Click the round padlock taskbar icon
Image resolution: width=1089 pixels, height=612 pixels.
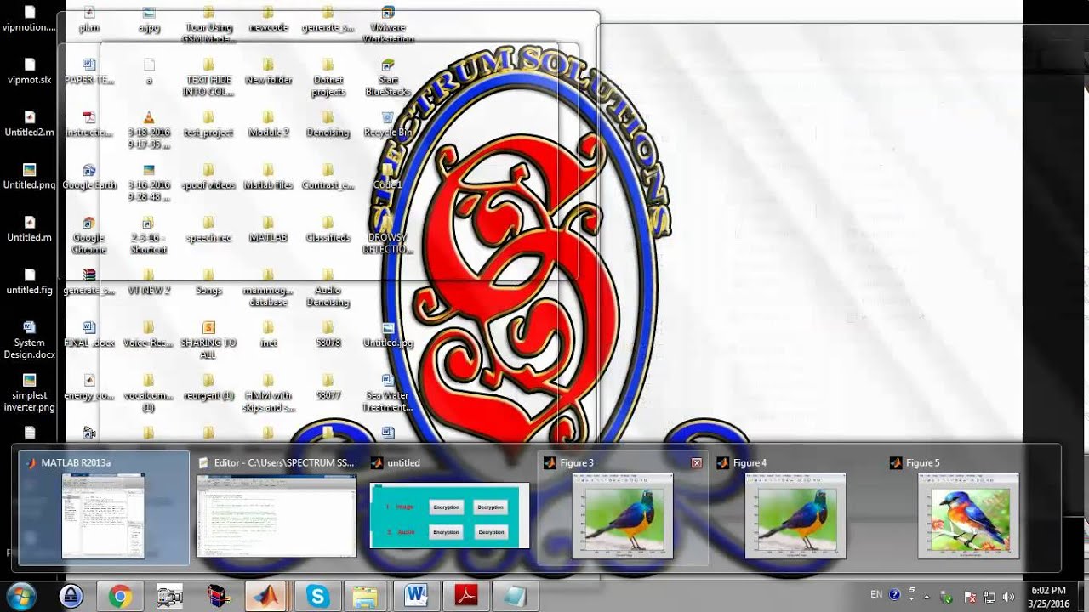[71, 597]
